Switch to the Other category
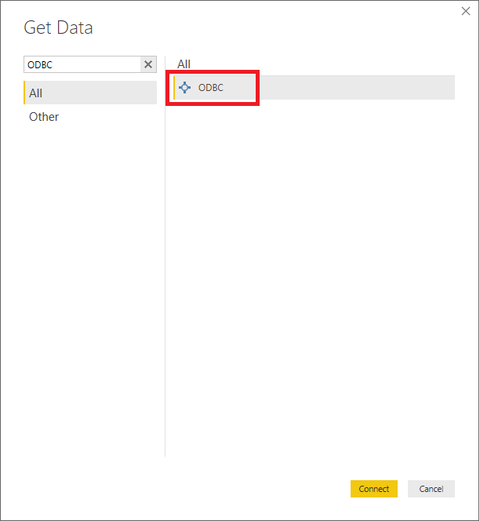 (44, 117)
